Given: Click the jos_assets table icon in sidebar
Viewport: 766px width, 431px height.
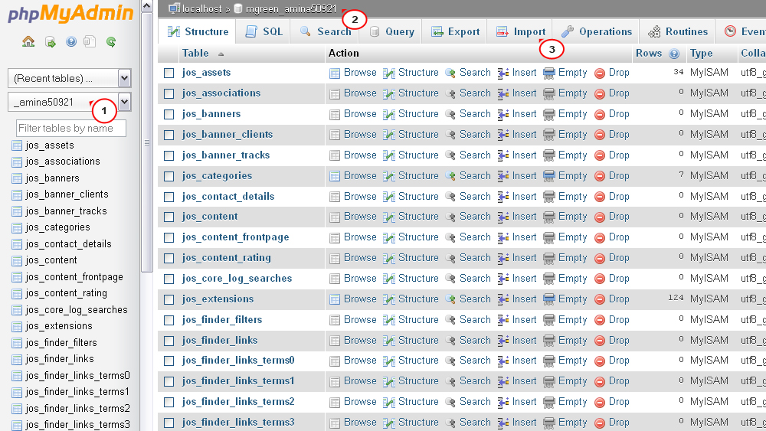Looking at the screenshot, I should (17, 145).
